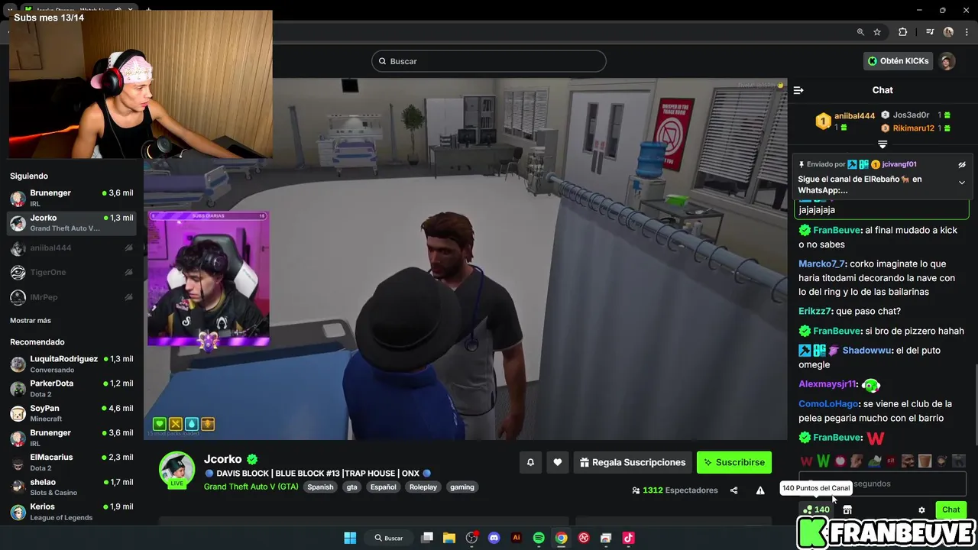Screen dimensions: 978x550
Task: Select Jcorko in the Siguiendo list
Action: click(x=72, y=222)
